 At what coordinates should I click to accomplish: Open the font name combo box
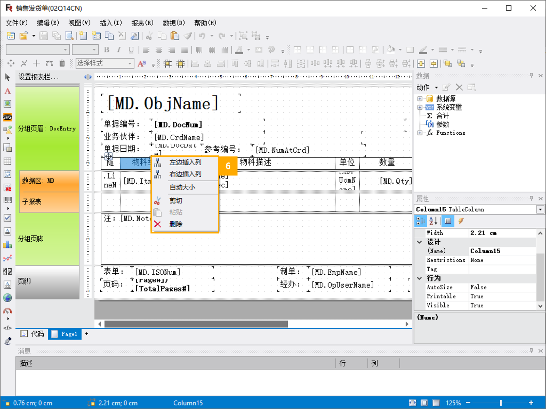click(38, 50)
